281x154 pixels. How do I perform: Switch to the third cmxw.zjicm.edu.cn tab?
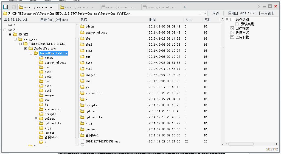(x=120, y=7)
